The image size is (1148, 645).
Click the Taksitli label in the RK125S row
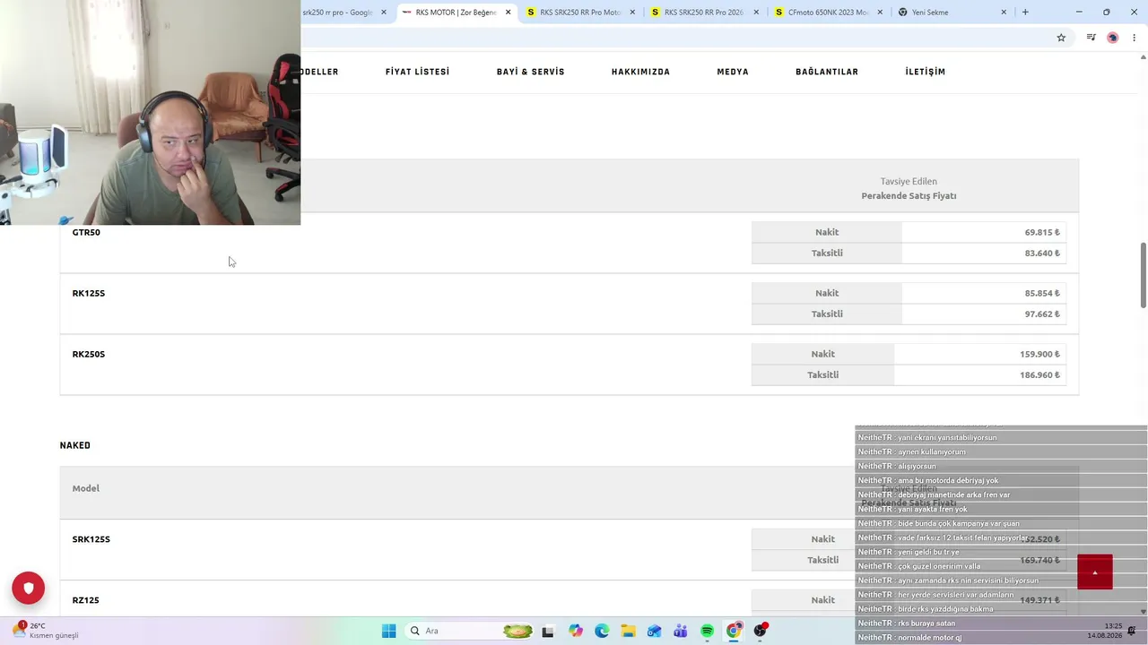[x=827, y=314]
